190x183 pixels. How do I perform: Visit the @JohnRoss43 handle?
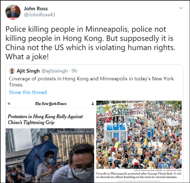[40, 15]
